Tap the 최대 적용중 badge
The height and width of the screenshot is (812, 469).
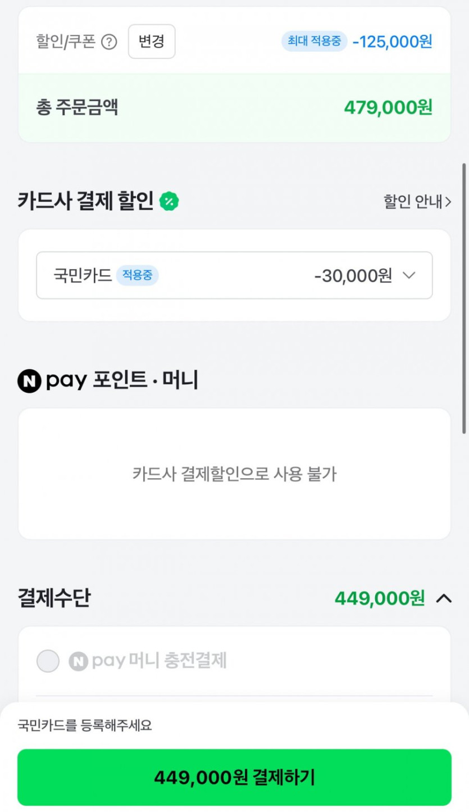point(314,41)
